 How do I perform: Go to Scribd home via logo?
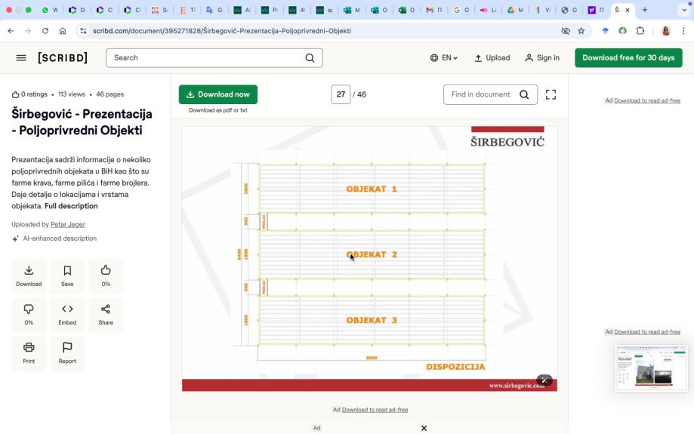(x=63, y=58)
